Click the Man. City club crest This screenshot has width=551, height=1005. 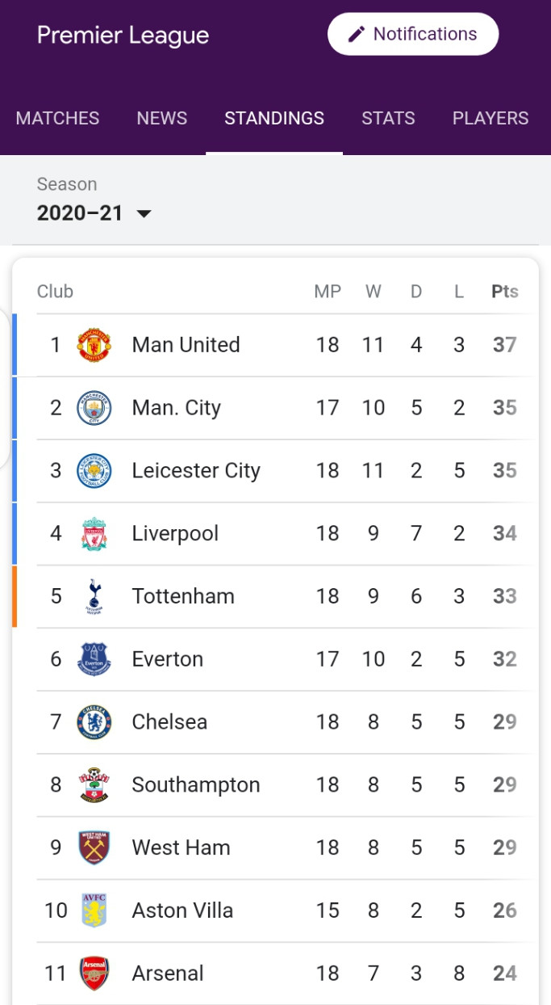94,408
